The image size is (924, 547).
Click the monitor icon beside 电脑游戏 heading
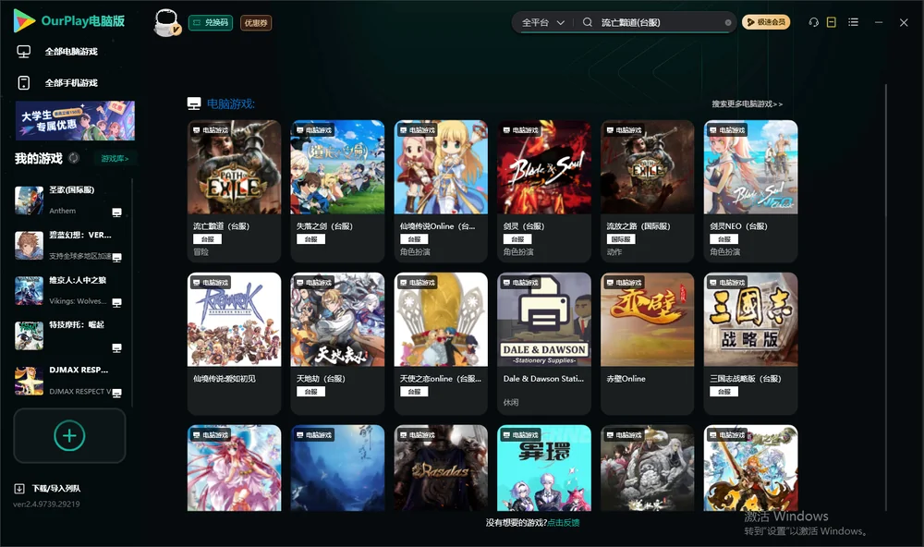(x=194, y=103)
